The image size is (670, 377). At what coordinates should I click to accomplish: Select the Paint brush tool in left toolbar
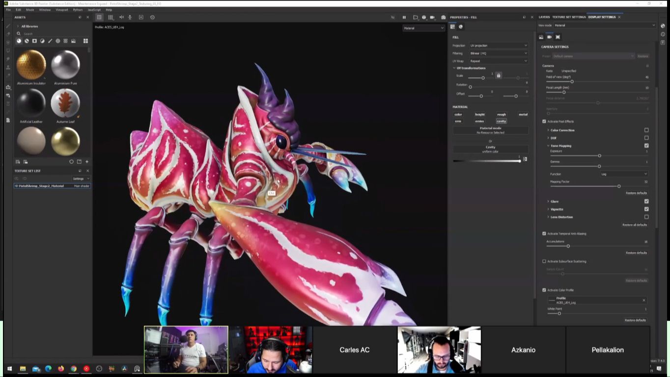pyautogui.click(x=8, y=26)
